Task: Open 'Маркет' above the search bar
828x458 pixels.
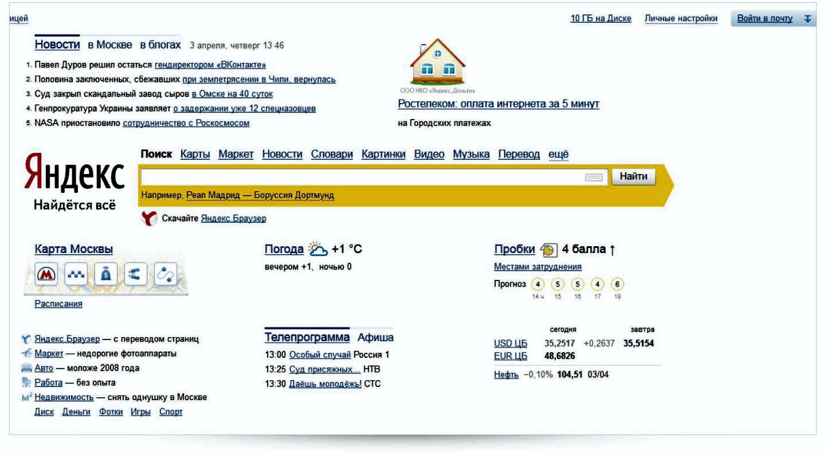Action: pyautogui.click(x=236, y=155)
